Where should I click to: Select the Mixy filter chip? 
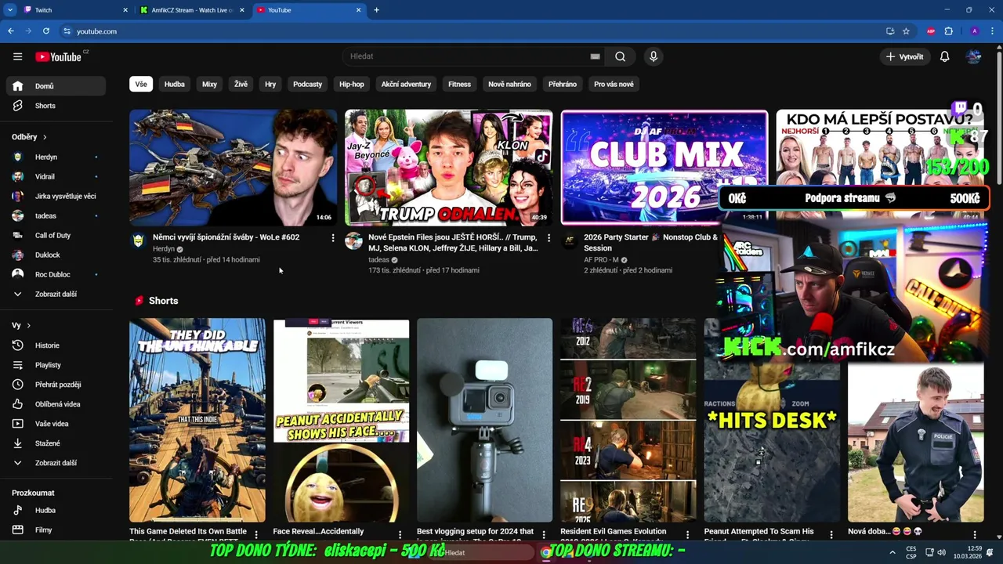click(209, 84)
